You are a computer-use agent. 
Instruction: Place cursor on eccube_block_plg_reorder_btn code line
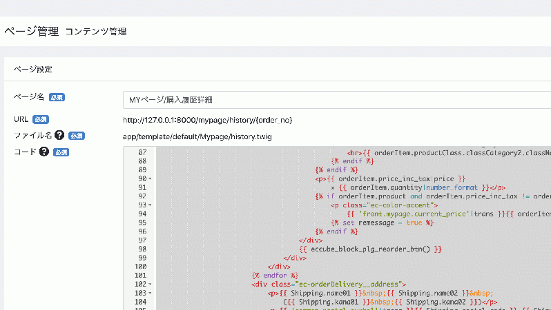[369, 249]
